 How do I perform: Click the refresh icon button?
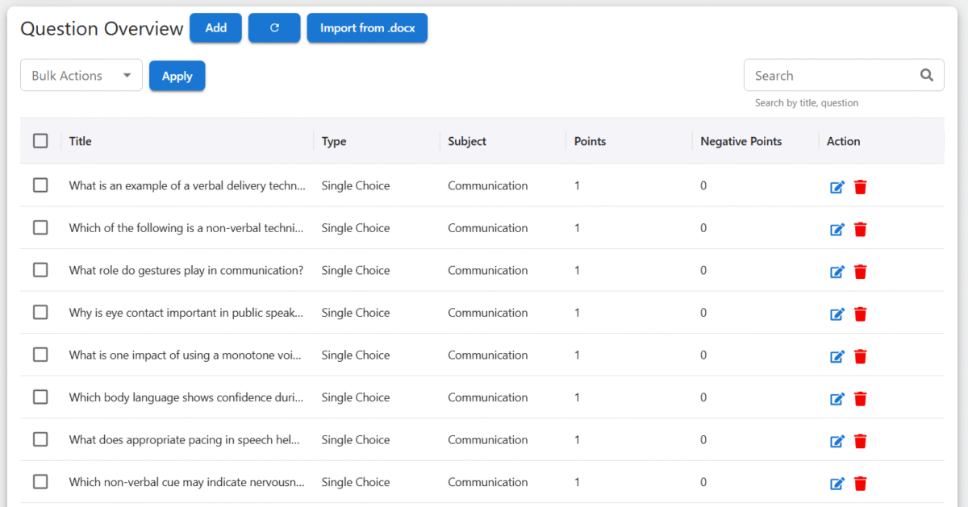[x=274, y=28]
